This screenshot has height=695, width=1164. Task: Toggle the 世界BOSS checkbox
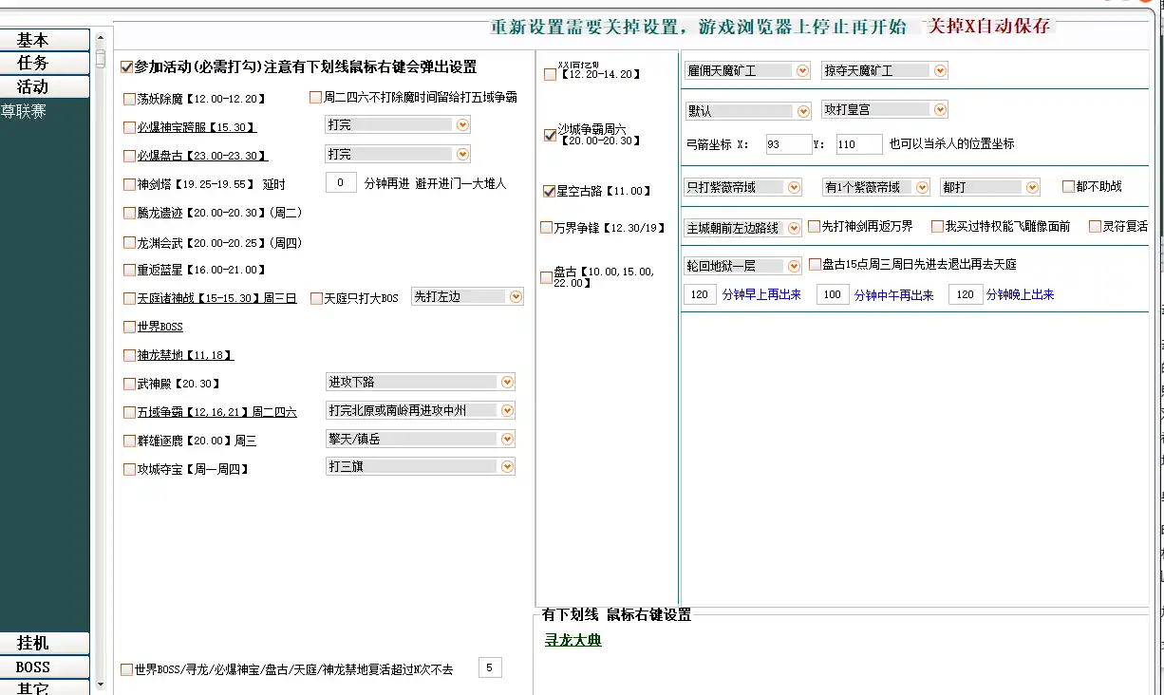[130, 327]
